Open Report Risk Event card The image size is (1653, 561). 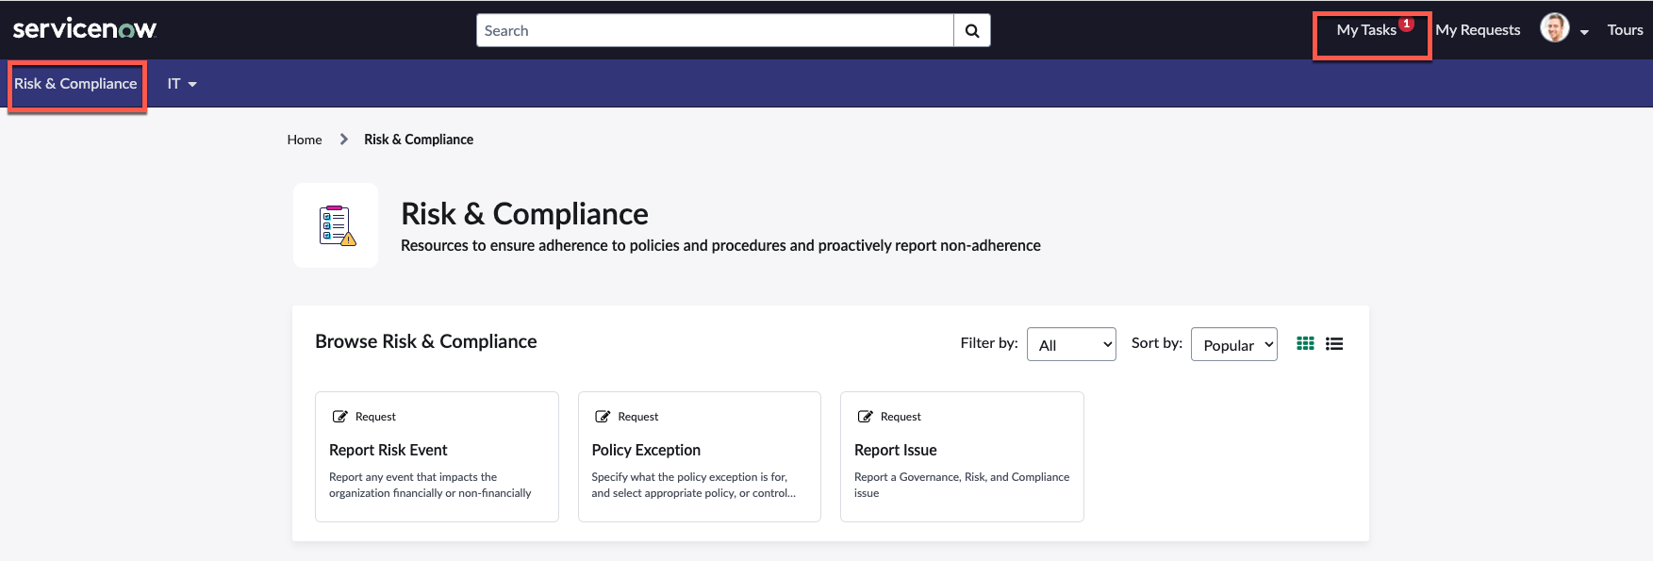tap(437, 456)
